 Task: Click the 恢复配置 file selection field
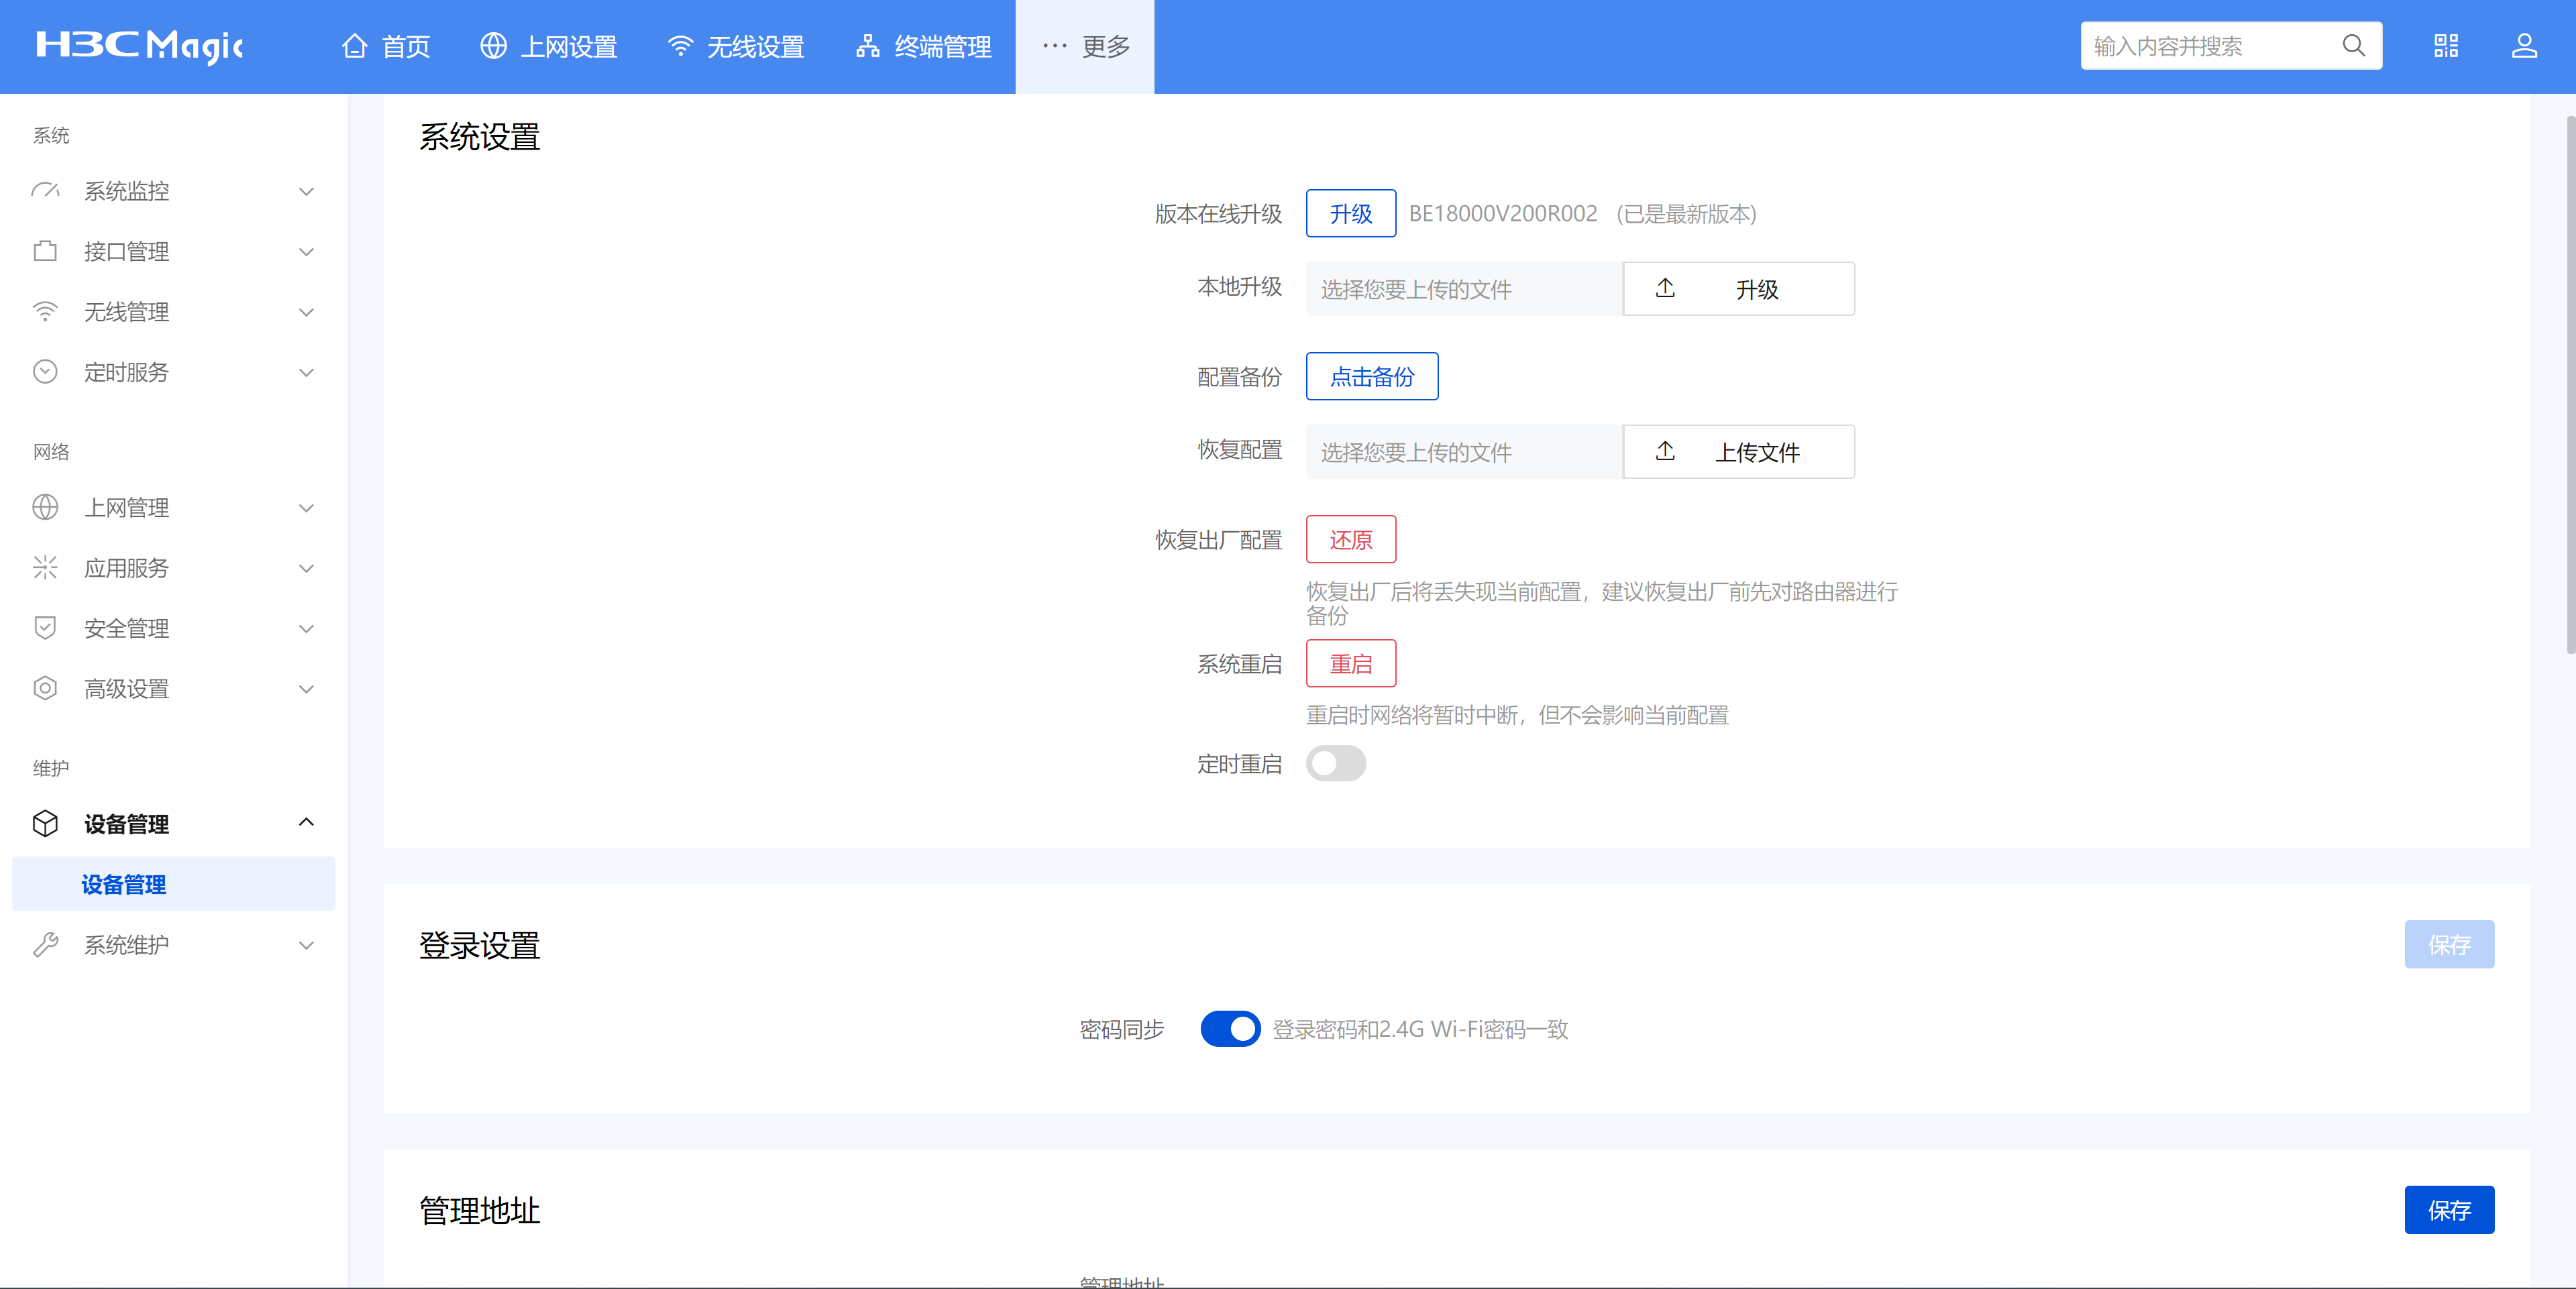tap(1464, 452)
